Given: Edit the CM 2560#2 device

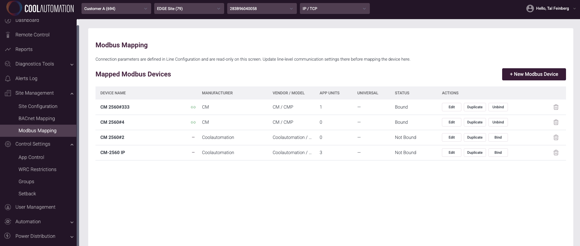Looking at the screenshot, I should coord(452,137).
